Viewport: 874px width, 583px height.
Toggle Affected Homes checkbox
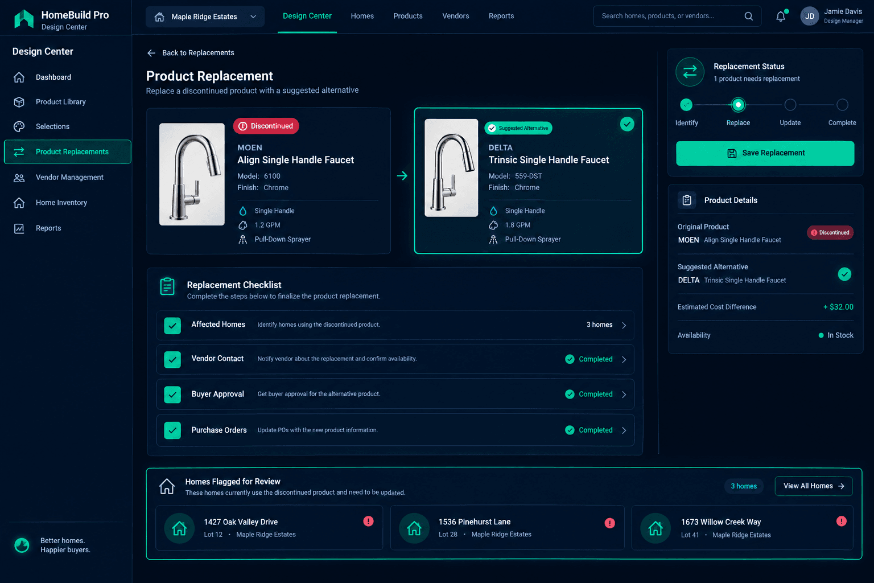(172, 326)
